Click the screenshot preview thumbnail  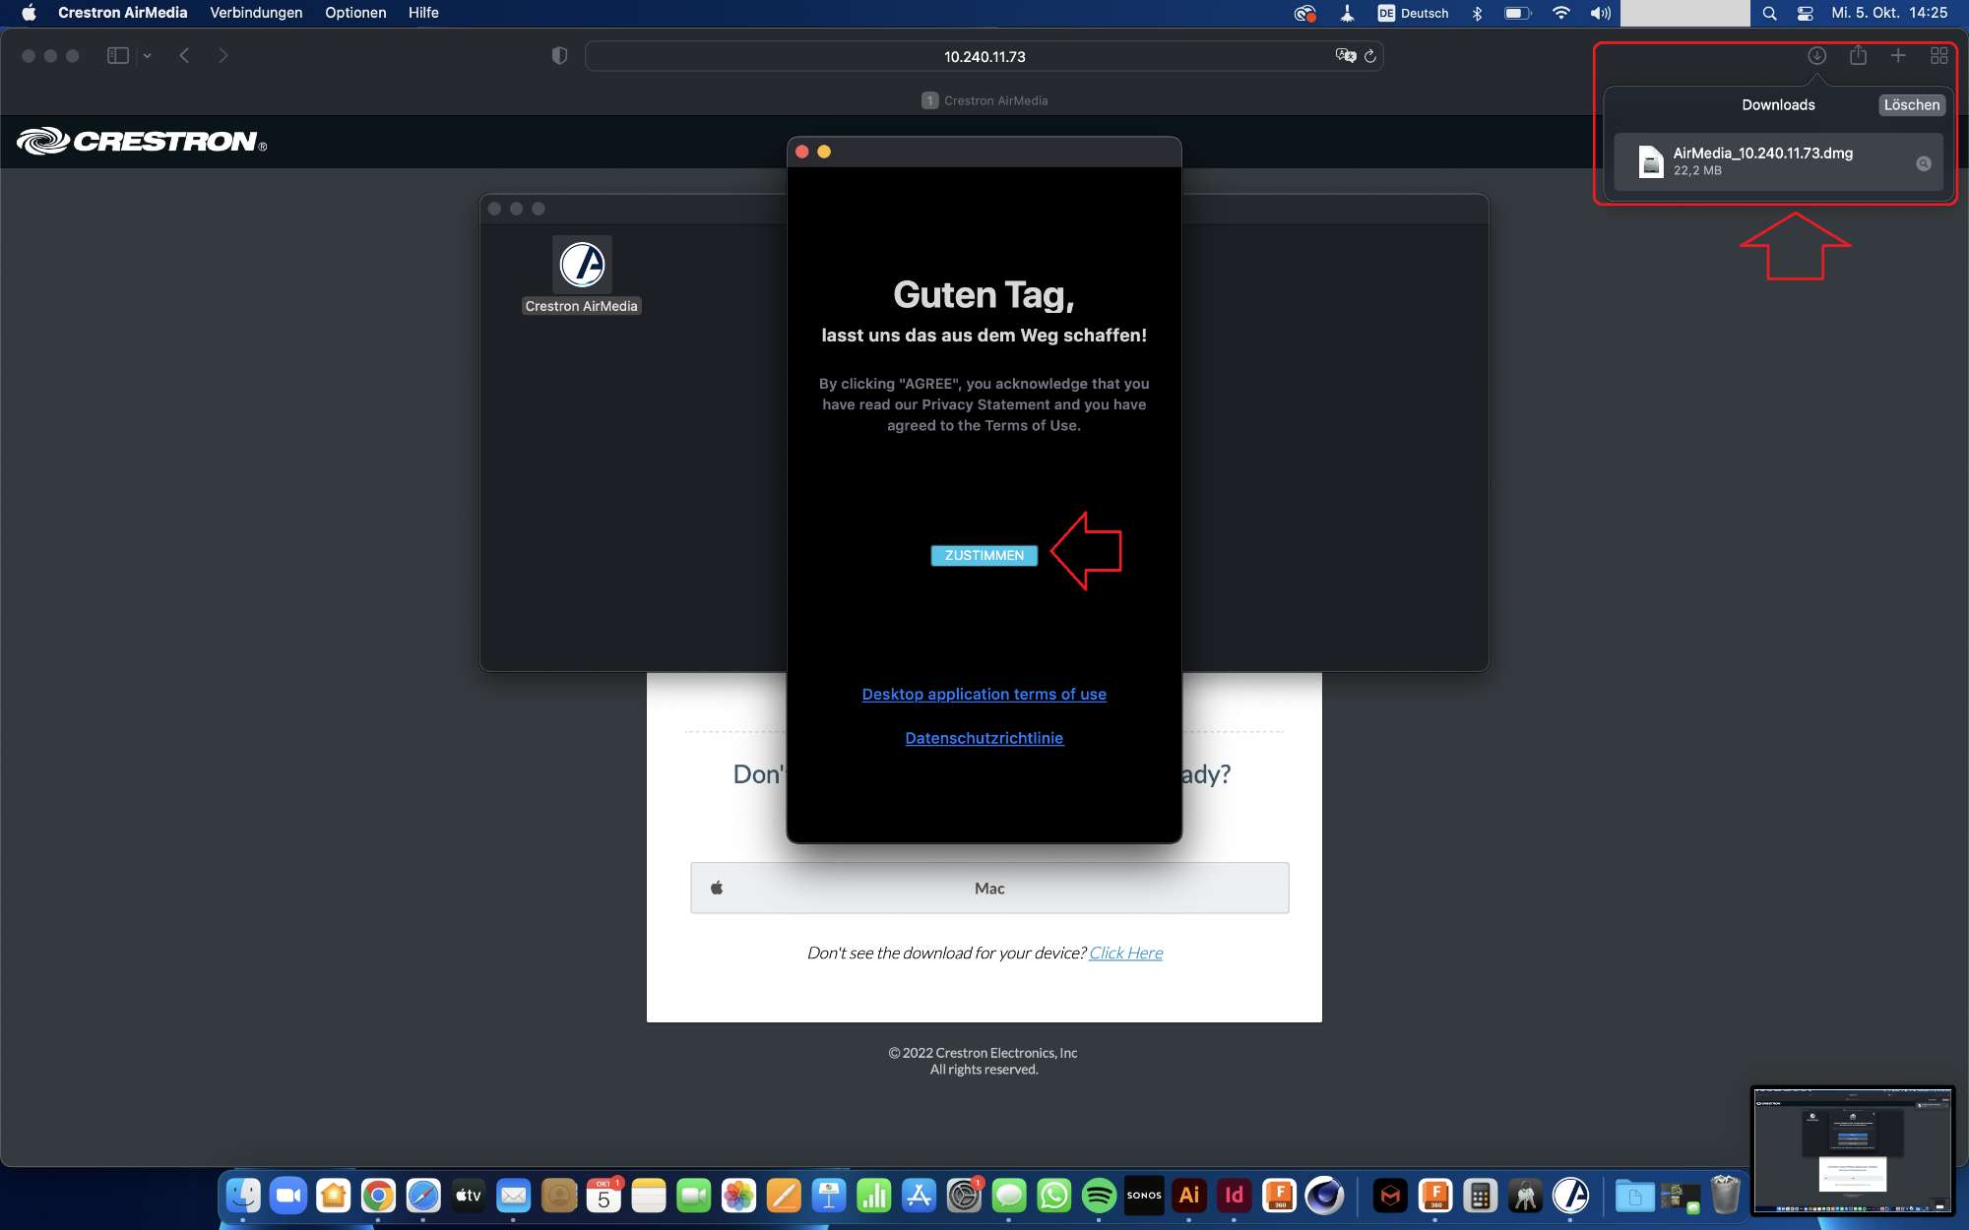pyautogui.click(x=1853, y=1151)
